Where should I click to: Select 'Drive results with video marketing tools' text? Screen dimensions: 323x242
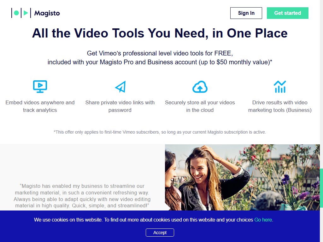pyautogui.click(x=280, y=106)
